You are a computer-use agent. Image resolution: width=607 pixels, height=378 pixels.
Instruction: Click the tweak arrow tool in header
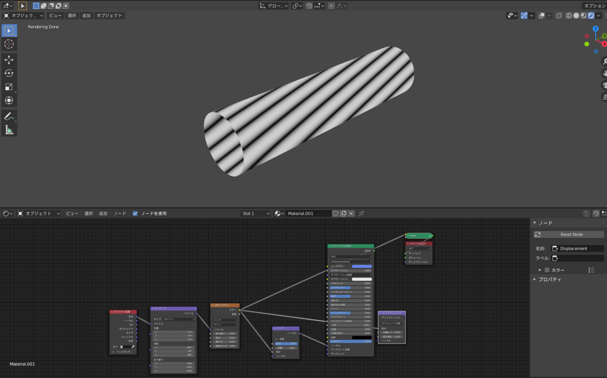(x=23, y=6)
